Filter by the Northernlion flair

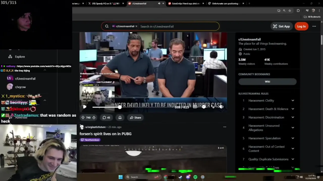tap(90, 140)
